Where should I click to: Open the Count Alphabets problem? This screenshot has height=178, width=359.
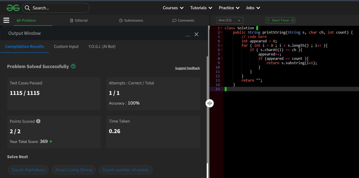(28, 170)
